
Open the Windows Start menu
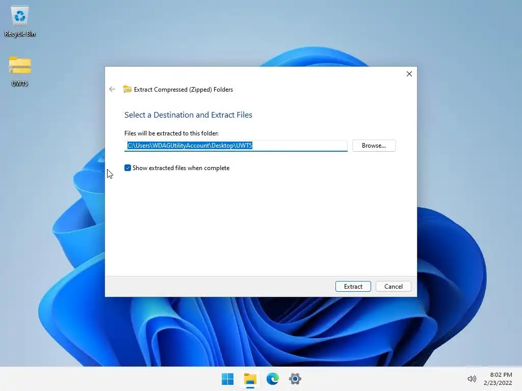point(228,379)
